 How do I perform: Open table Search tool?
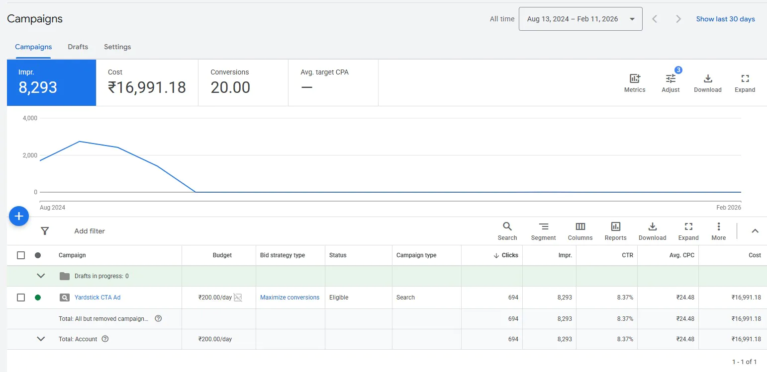pos(507,231)
